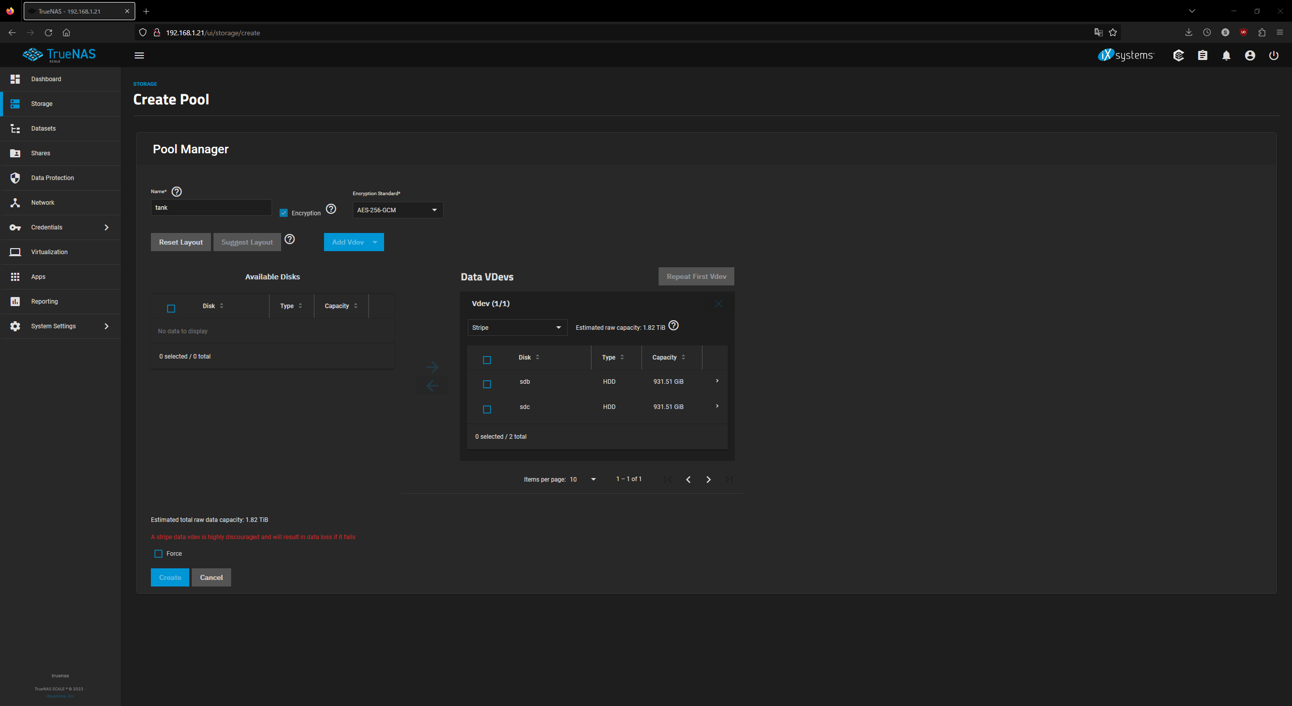The image size is (1292, 706).
Task: View Reporting from the sidebar
Action: tap(44, 301)
